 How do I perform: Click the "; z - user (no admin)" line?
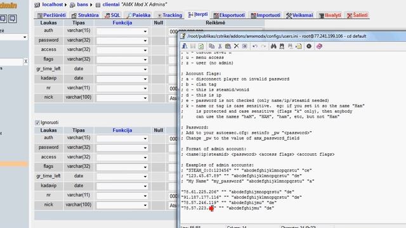[207, 63]
